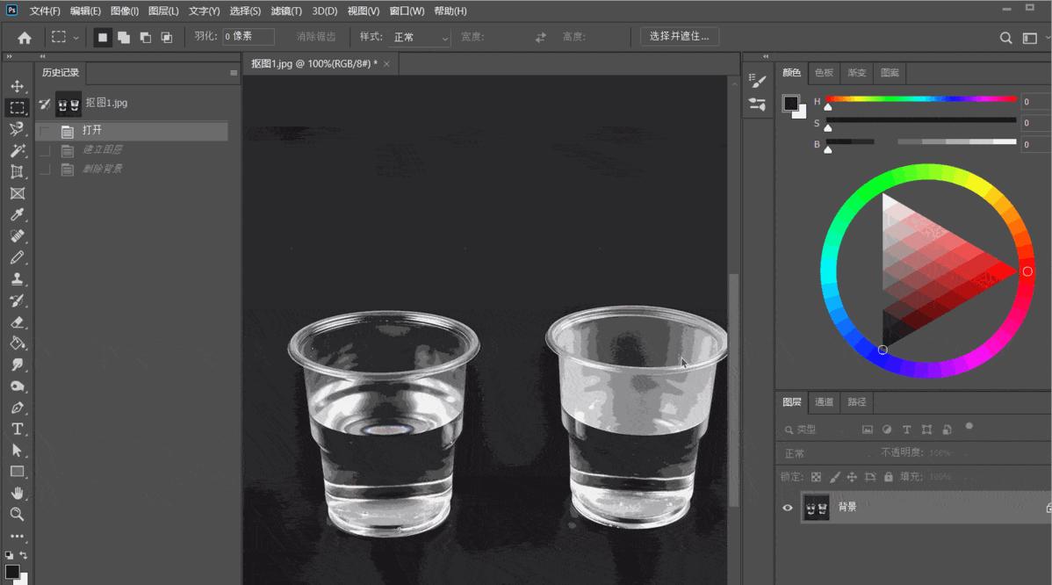This screenshot has width=1052, height=585.
Task: Hide the 背景 layer with eye icon
Action: pos(788,508)
